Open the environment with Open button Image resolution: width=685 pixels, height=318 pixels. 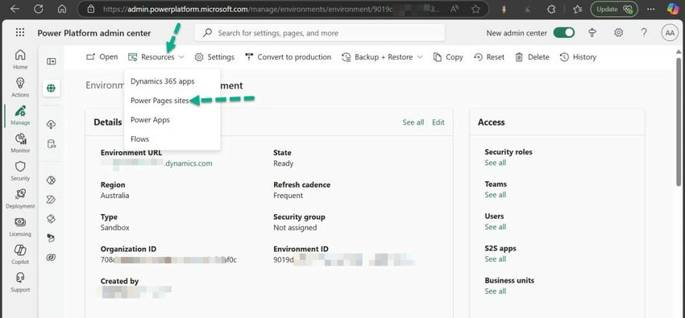102,57
